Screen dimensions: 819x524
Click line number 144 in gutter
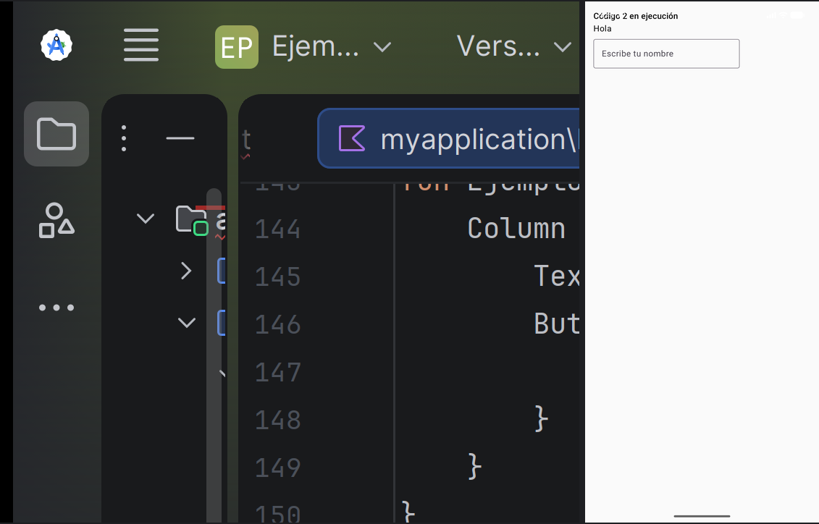pos(278,229)
